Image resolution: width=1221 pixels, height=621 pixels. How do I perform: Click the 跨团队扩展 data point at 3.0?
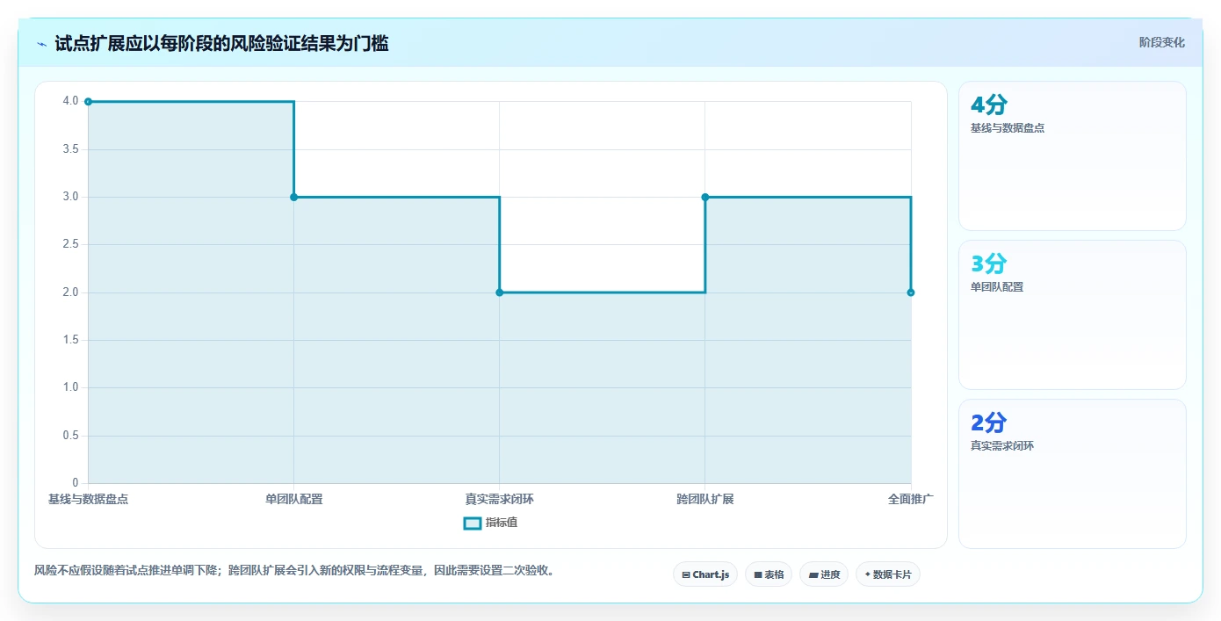coord(705,197)
